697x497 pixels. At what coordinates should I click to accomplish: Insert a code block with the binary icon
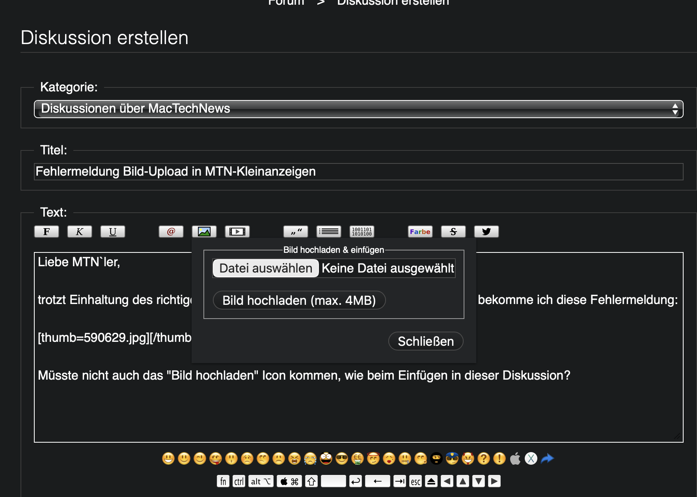pos(362,232)
